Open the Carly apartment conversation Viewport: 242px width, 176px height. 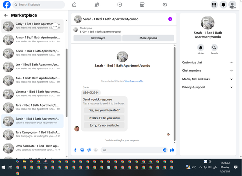pyautogui.click(x=32, y=26)
